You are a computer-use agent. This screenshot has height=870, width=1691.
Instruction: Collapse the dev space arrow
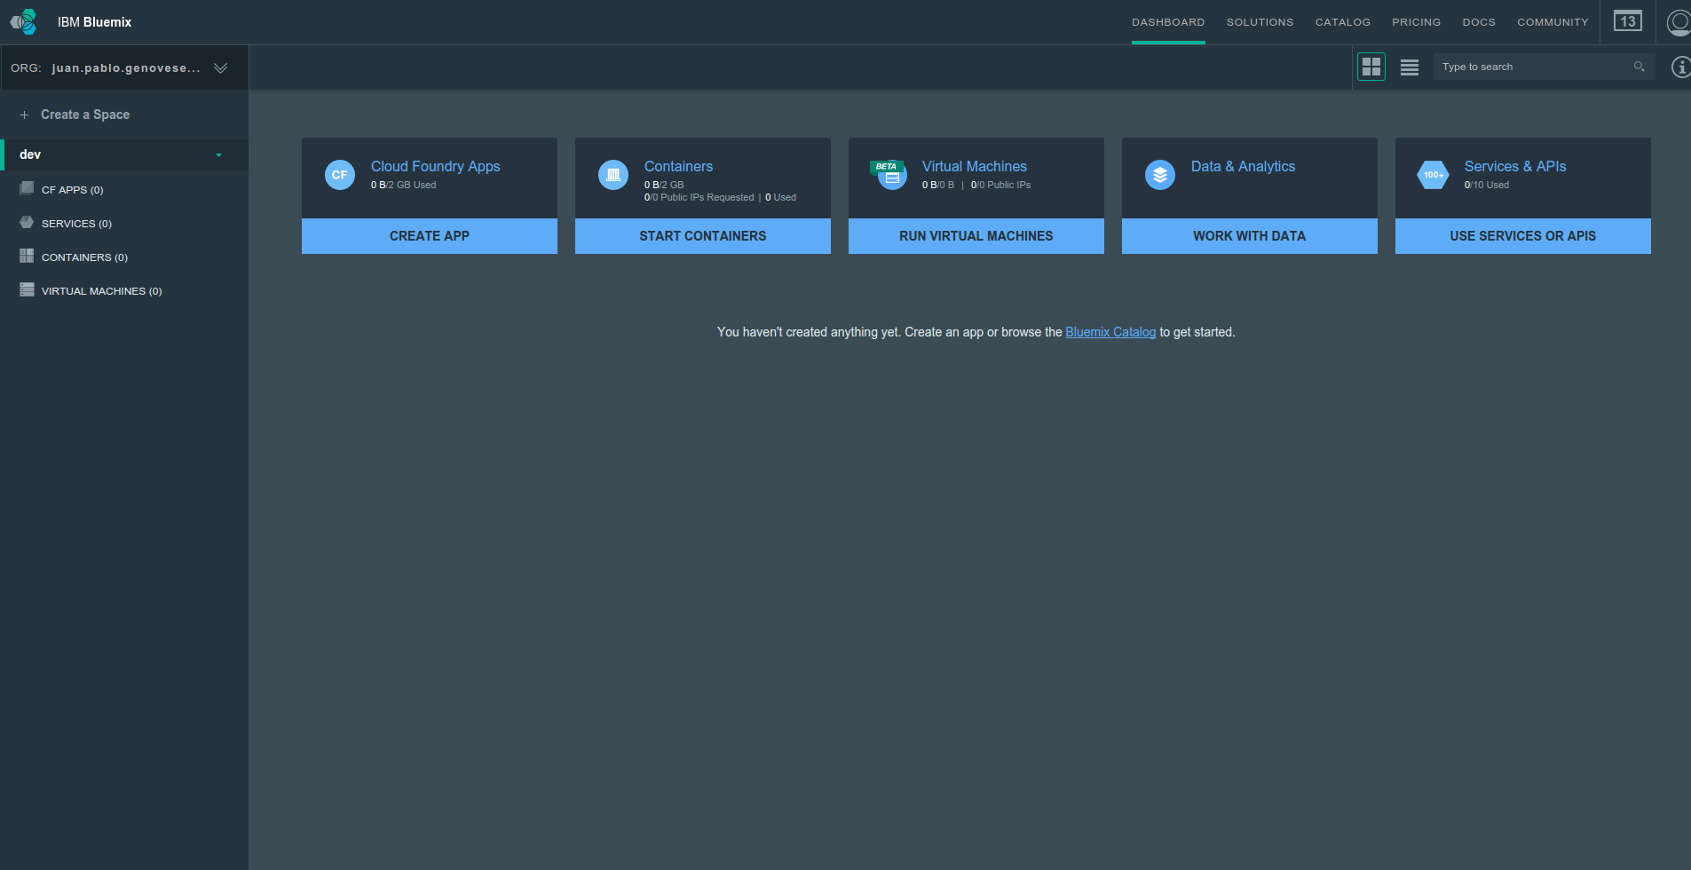click(218, 155)
